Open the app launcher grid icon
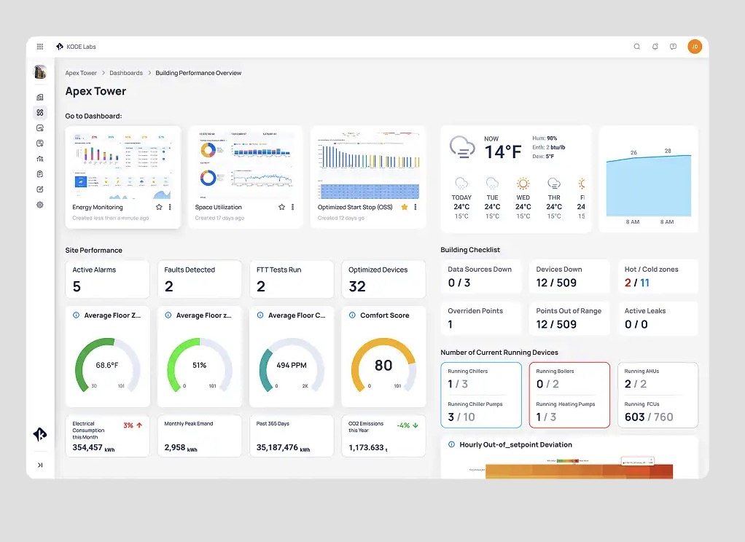The image size is (745, 542). pyautogui.click(x=40, y=47)
